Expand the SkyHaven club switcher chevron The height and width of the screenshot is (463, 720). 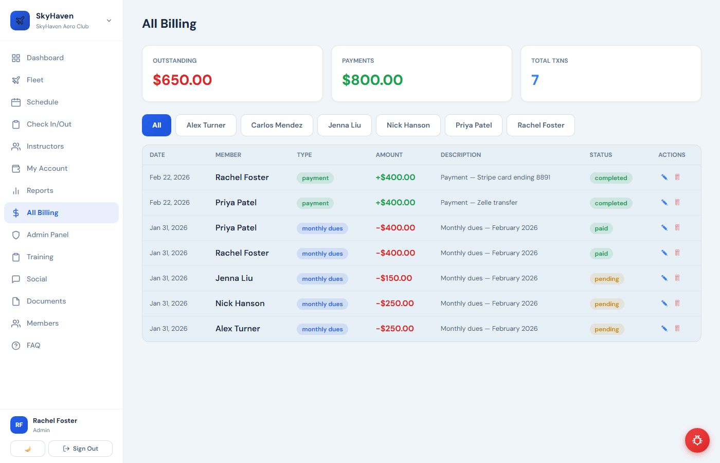pyautogui.click(x=109, y=21)
